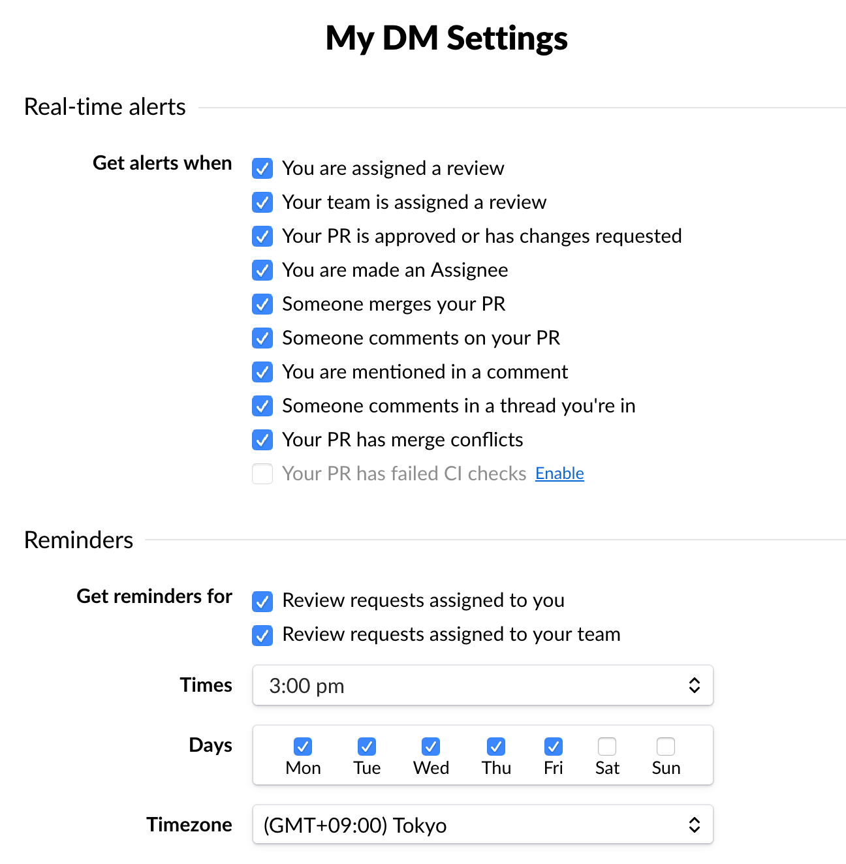
Task: Uncheck Monday in reminder days
Action: 303,746
